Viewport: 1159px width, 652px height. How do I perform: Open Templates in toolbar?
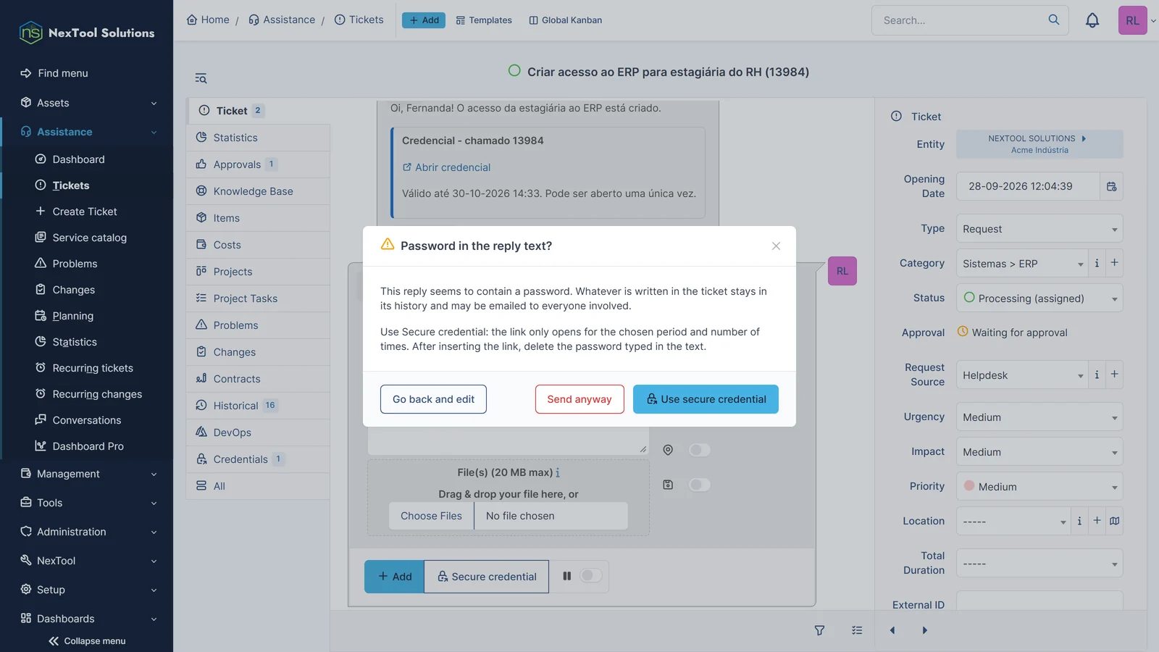484,20
